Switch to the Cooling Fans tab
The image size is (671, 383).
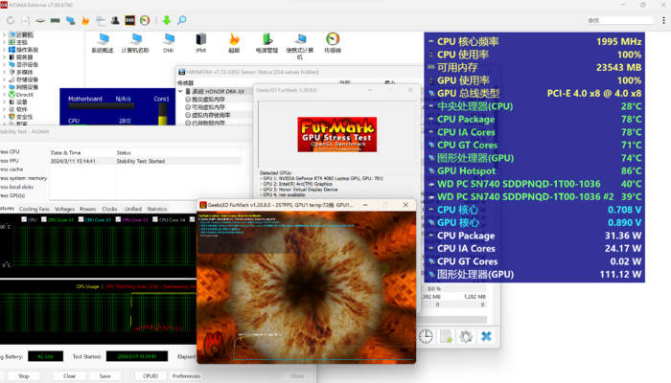pyautogui.click(x=35, y=209)
